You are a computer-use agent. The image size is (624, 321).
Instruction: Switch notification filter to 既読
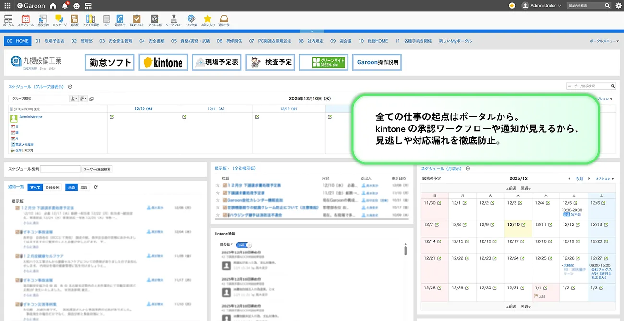point(84,187)
